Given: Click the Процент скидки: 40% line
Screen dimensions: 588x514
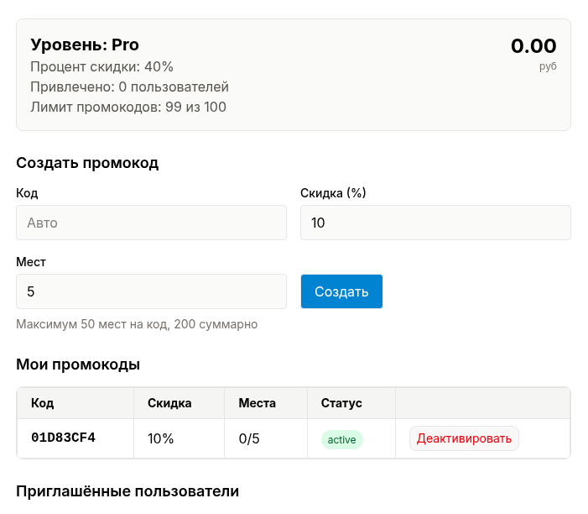Looking at the screenshot, I should coord(101,66).
